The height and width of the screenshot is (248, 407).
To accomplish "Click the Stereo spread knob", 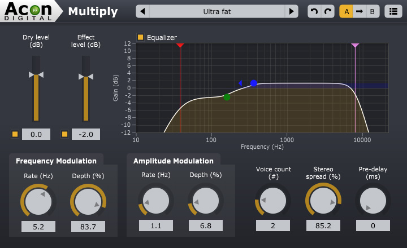I will click(x=323, y=201).
